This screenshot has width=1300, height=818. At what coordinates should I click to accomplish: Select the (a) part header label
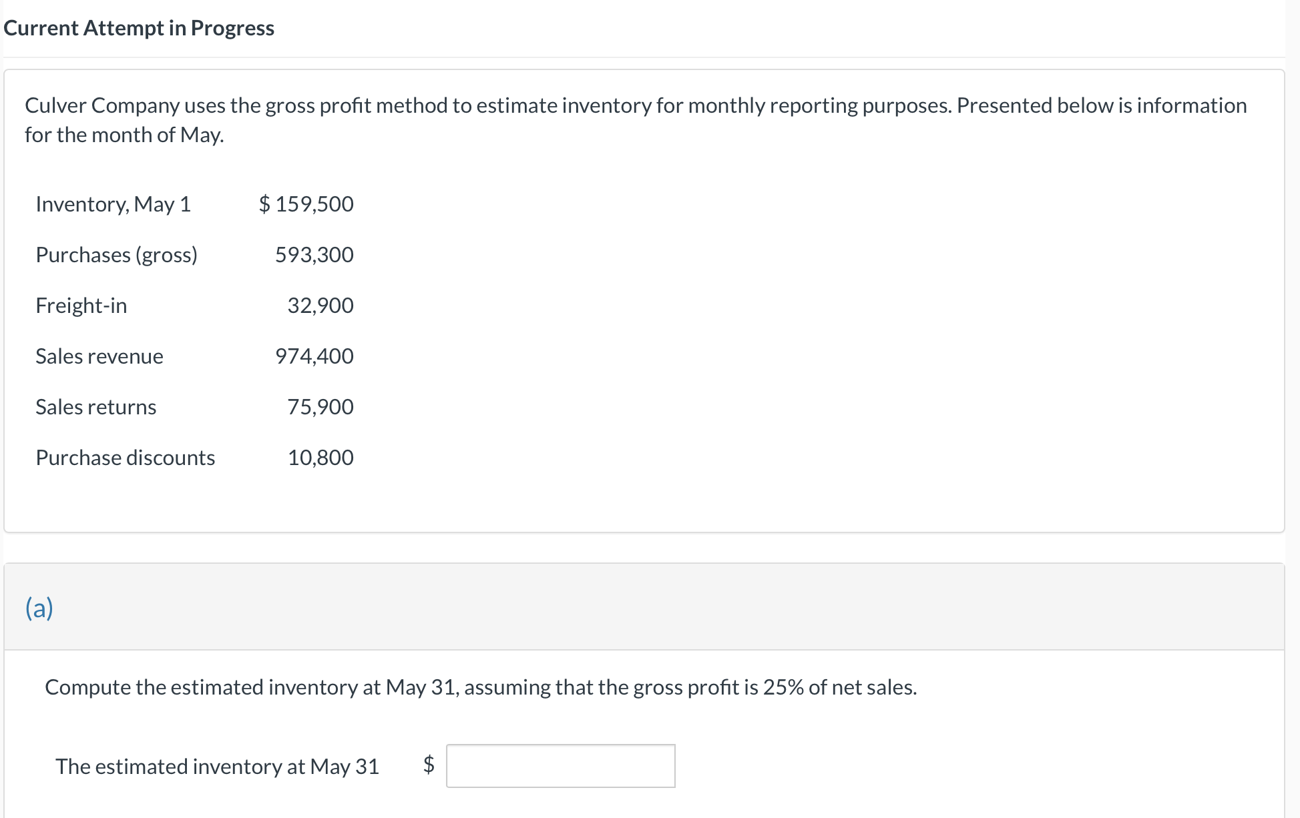39,608
